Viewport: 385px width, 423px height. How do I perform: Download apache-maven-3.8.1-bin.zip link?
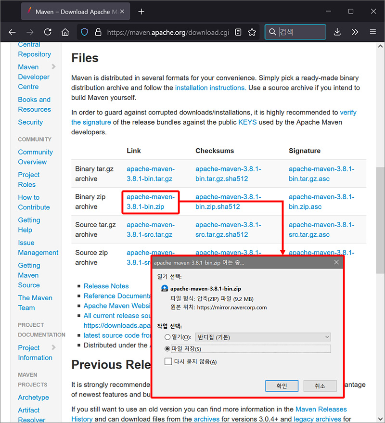[151, 202]
